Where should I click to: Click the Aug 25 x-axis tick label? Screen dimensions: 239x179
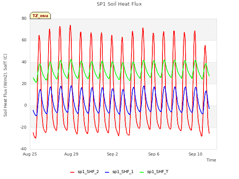tap(30, 154)
